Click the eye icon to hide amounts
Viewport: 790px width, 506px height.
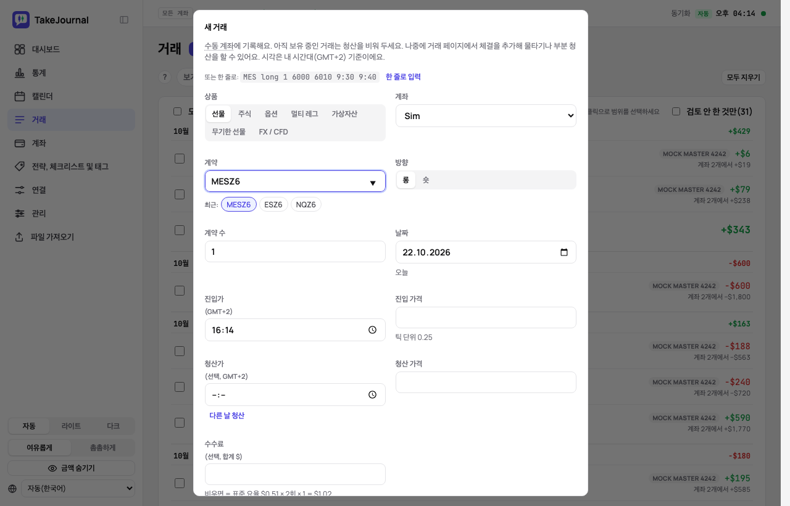coord(52,468)
